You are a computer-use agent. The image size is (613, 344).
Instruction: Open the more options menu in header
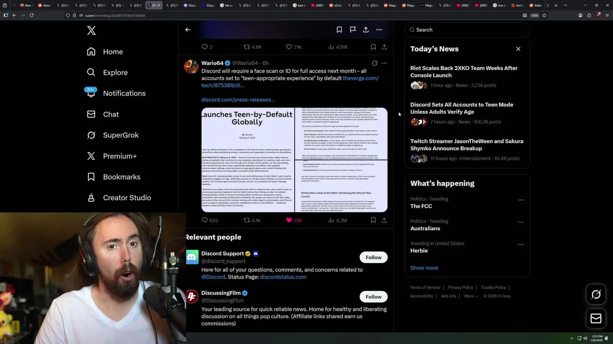coord(379,30)
